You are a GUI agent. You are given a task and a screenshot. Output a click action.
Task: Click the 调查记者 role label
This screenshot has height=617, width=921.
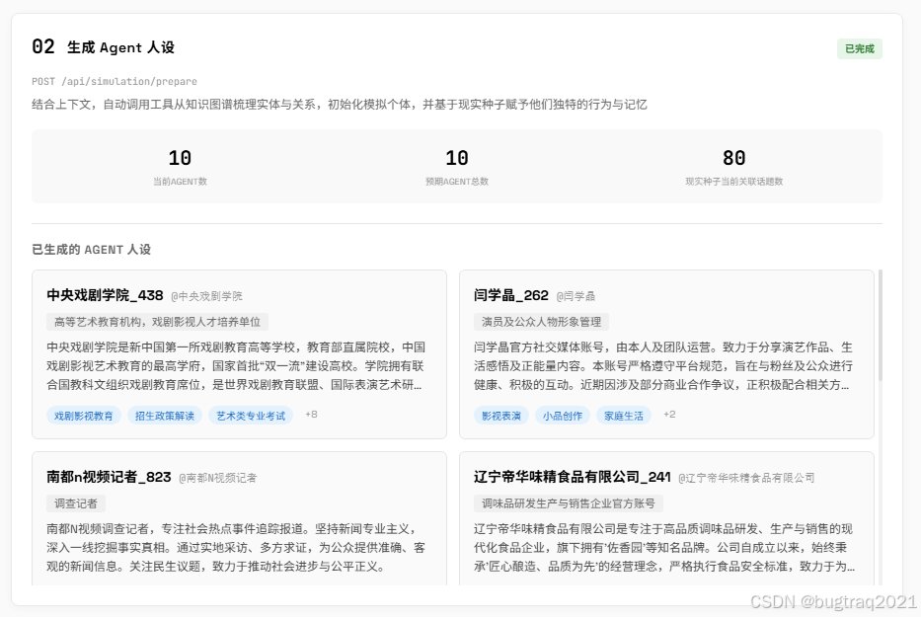click(x=76, y=503)
